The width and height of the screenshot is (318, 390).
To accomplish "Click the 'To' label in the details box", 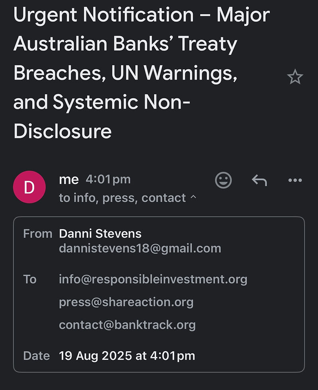I will 30,279.
